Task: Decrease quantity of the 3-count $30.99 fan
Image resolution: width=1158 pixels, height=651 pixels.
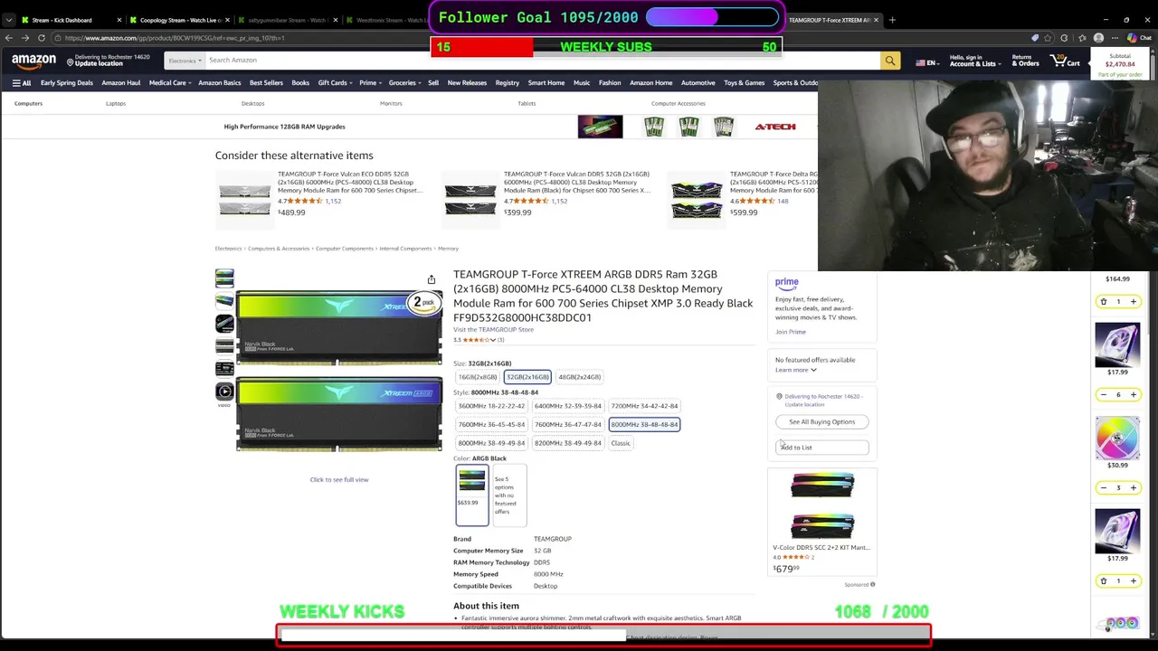Action: [x=1103, y=488]
